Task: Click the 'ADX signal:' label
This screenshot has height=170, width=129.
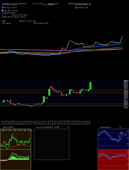Action: tap(6, 23)
